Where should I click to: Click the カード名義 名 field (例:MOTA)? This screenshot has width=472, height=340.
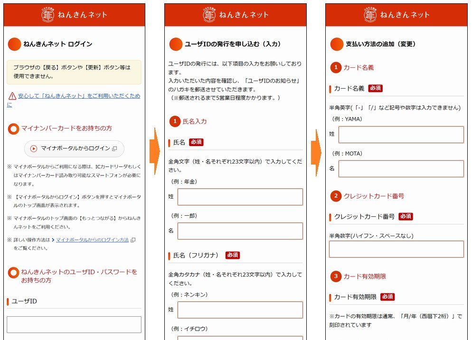[x=401, y=169]
